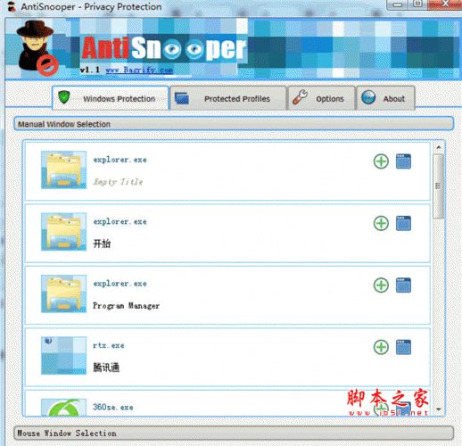
Task: Click the title bar AntiSnooper app icon
Action: point(12,6)
